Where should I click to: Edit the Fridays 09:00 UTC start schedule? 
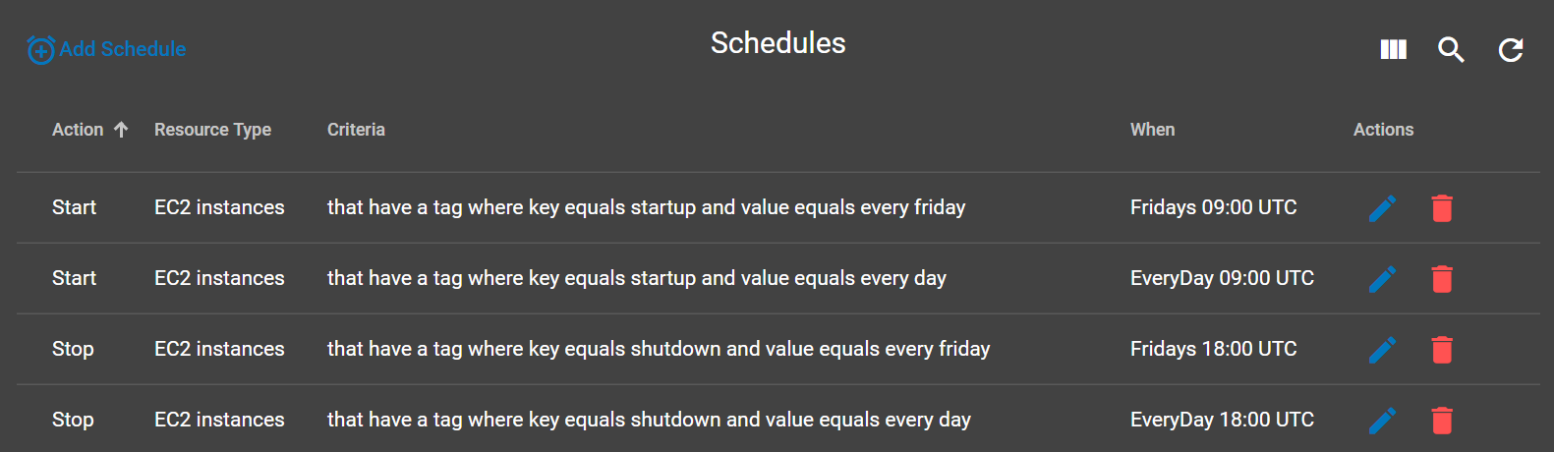coord(1382,208)
